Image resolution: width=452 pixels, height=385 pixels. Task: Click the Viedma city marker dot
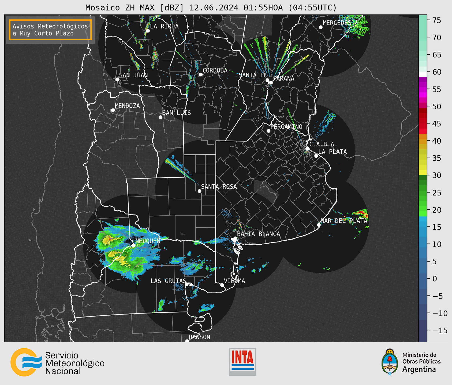coord(222,285)
